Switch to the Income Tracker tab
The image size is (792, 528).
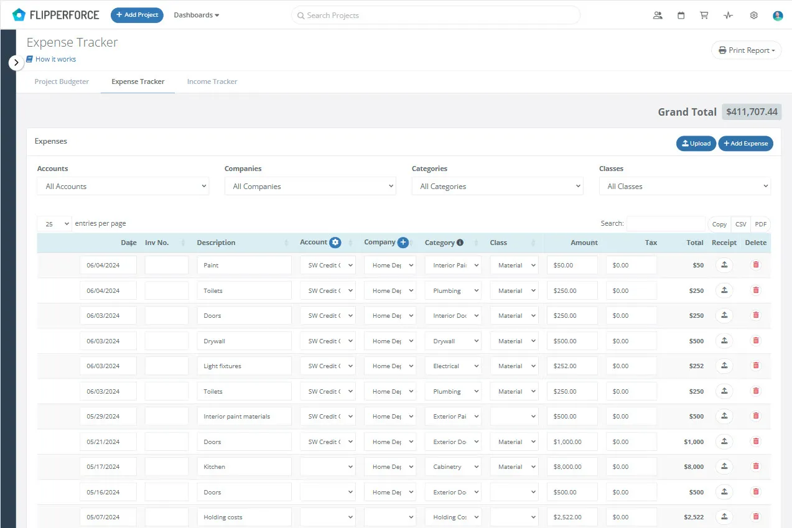click(x=212, y=81)
